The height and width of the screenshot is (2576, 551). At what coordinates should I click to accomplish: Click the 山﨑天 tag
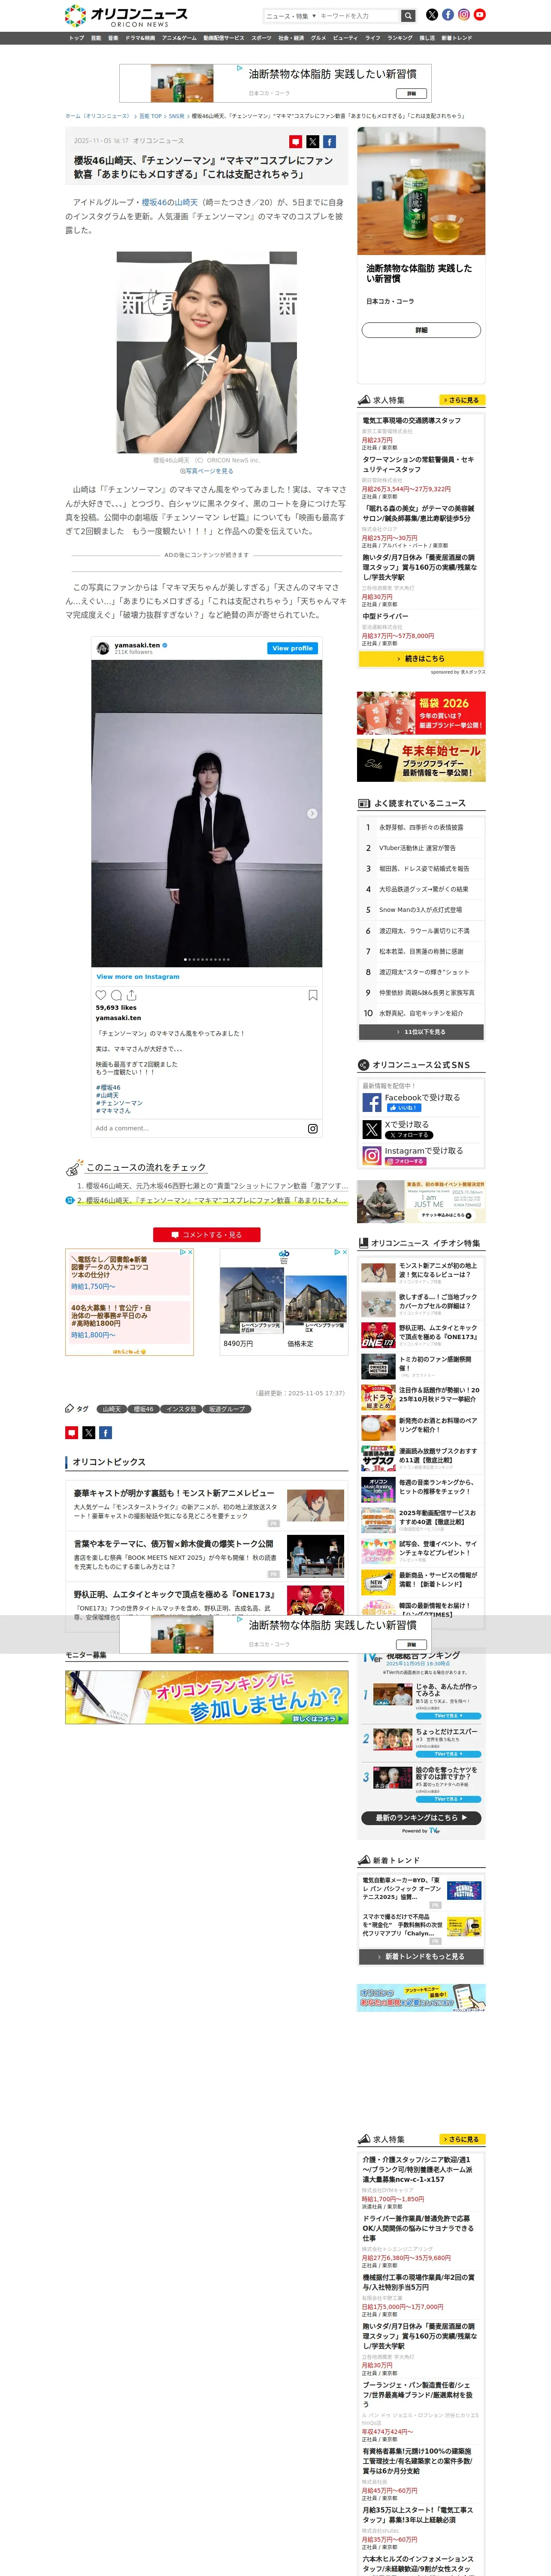coord(111,1409)
